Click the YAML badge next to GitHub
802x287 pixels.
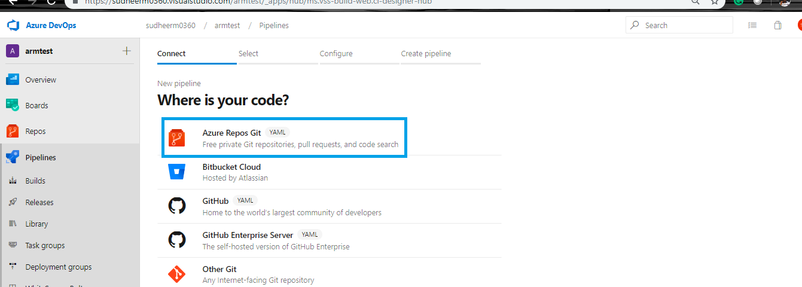click(245, 200)
